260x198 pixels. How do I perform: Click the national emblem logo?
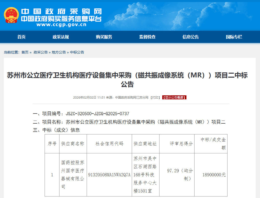[11, 16]
